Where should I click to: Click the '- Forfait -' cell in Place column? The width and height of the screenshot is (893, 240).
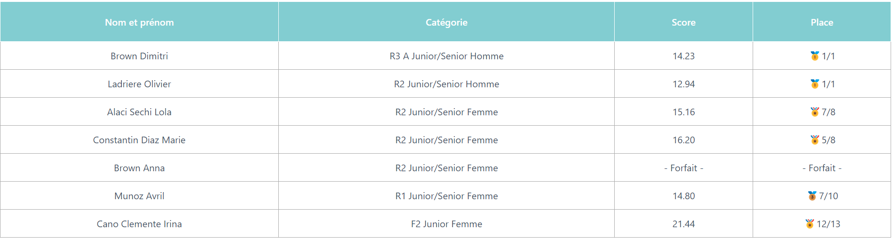click(822, 168)
